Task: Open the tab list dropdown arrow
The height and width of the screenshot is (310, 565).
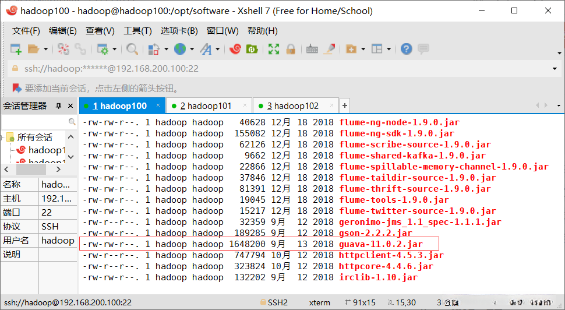Action: click(559, 105)
